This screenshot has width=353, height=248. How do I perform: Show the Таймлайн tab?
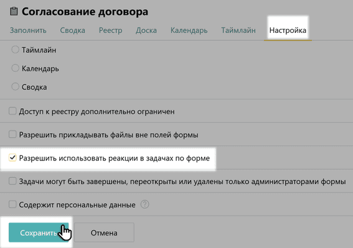coord(238,30)
